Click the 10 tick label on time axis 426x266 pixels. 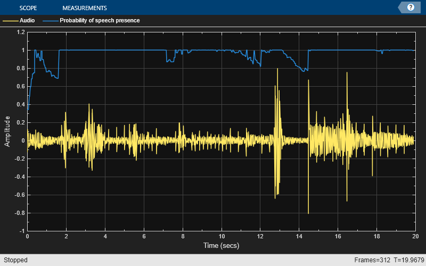(x=222, y=237)
